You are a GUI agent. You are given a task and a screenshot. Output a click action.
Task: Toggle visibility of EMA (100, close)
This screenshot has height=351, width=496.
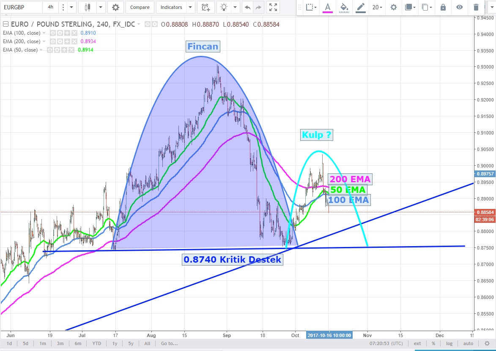coord(54,33)
